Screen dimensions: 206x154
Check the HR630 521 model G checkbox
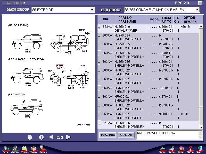point(99,98)
